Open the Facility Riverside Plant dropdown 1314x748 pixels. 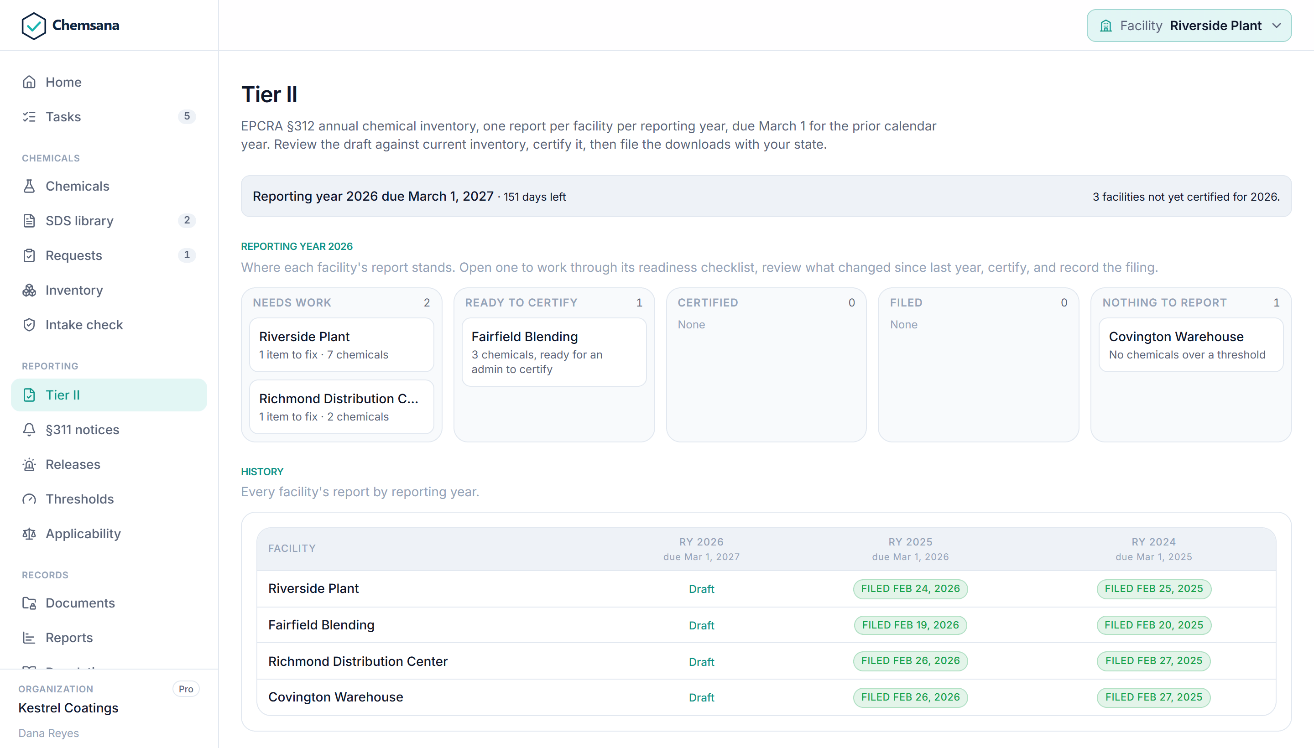pyautogui.click(x=1189, y=26)
